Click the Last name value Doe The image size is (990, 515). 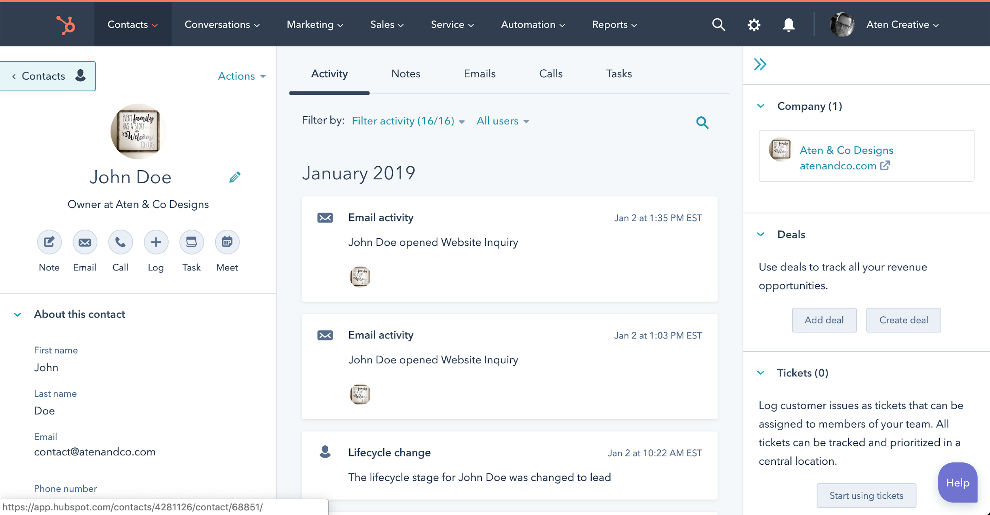coord(44,411)
